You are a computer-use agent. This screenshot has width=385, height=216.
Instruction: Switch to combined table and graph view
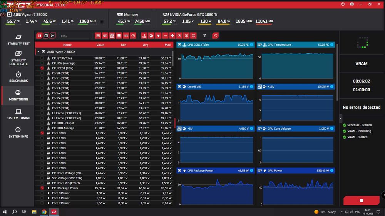coord(39,36)
